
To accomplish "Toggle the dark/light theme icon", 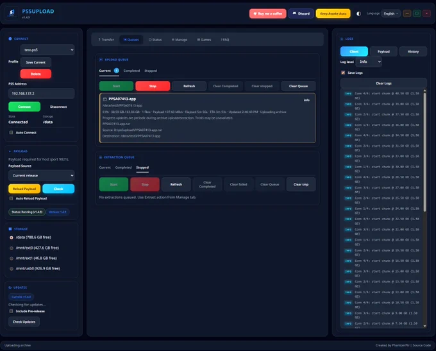I will [x=358, y=13].
